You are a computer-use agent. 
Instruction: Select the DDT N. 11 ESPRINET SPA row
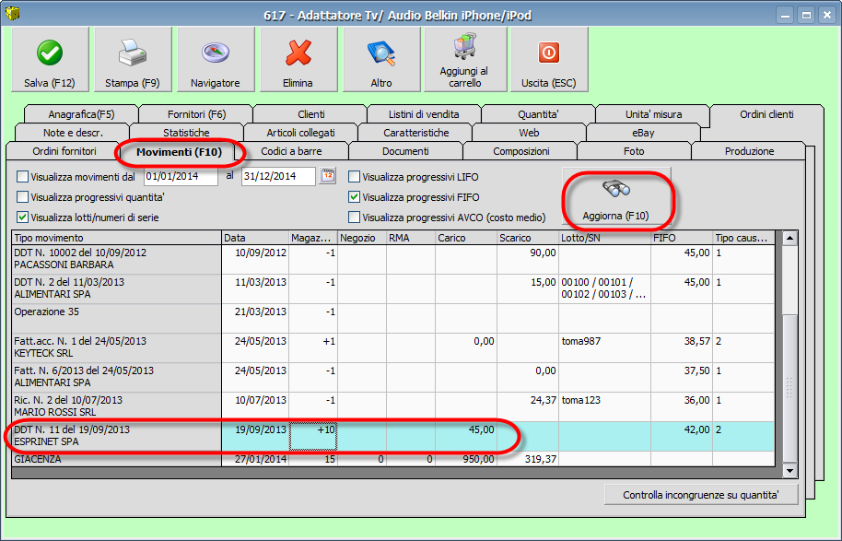pyautogui.click(x=115, y=436)
